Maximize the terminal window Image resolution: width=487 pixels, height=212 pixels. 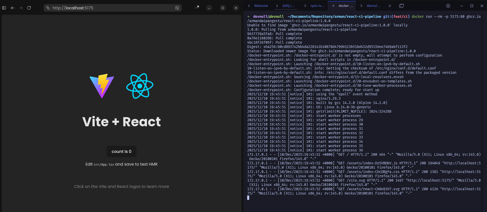[x=472, y=6]
